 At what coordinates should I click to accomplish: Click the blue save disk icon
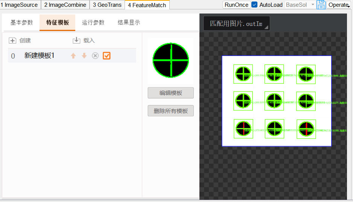pyautogui.click(x=321, y=5)
